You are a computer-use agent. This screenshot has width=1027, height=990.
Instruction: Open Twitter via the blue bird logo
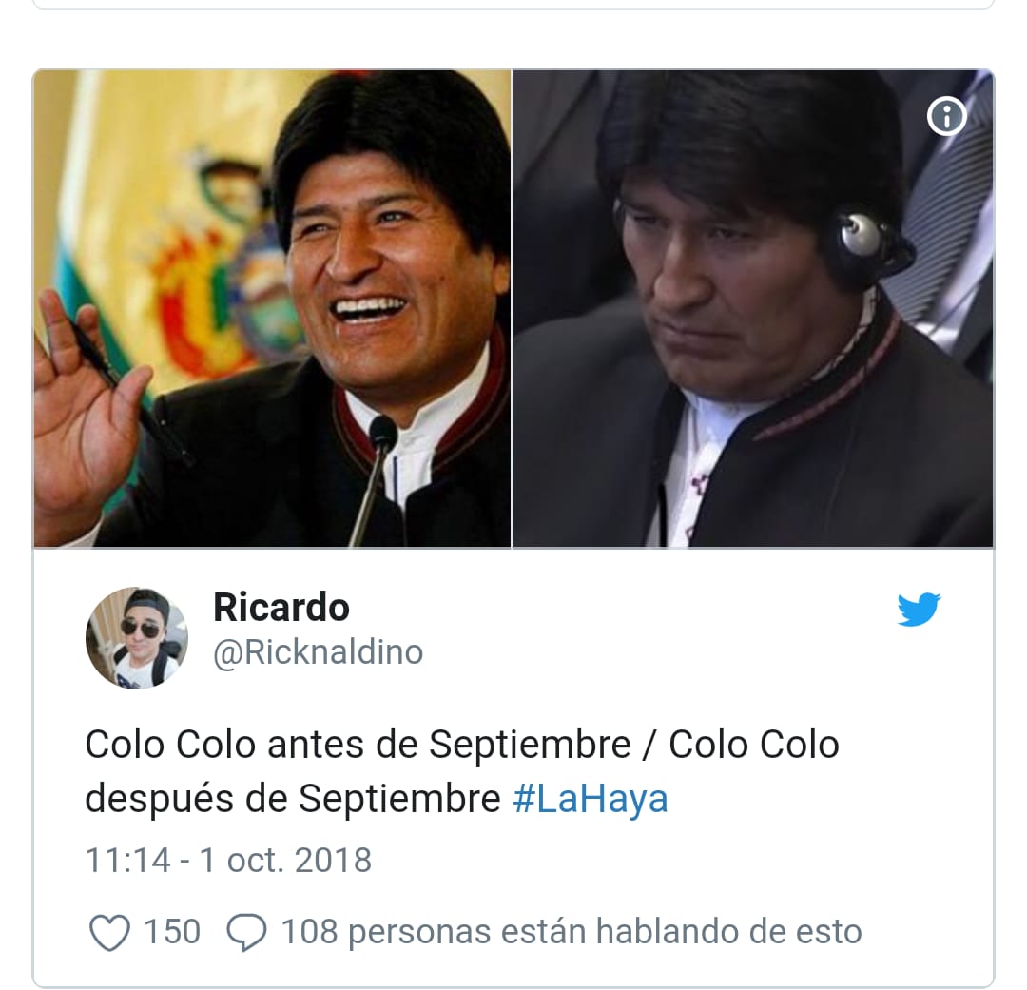point(919,610)
